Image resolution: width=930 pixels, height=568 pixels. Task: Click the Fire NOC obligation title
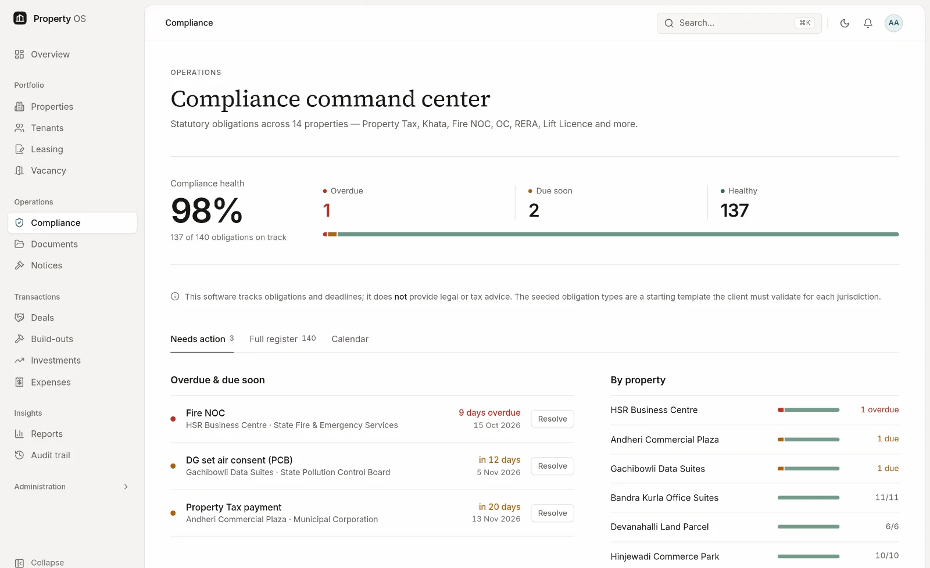click(205, 413)
